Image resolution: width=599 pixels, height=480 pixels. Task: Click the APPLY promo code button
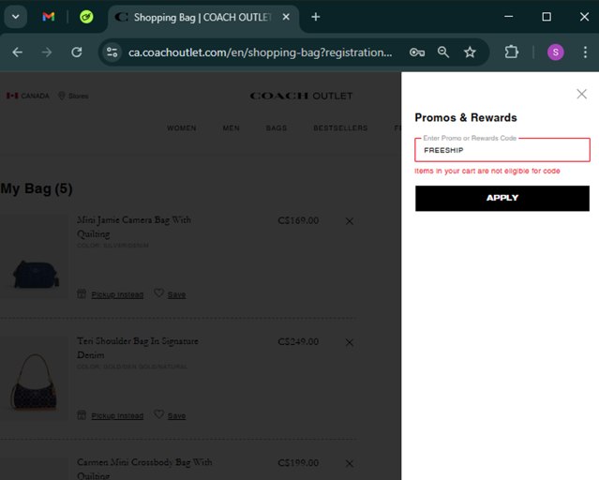(x=502, y=198)
